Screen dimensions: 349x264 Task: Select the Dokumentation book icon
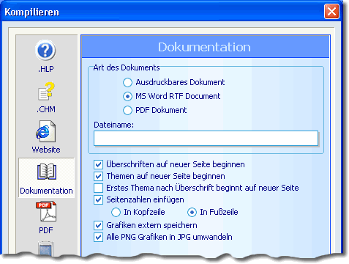pos(47,172)
